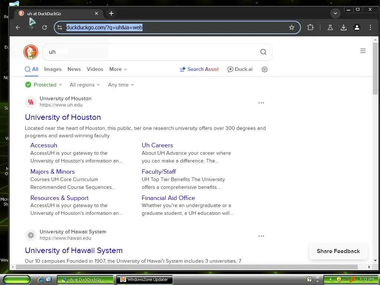The height and width of the screenshot is (285, 380).
Task: Bookmark this page with the star icon
Action: pyautogui.click(x=292, y=27)
